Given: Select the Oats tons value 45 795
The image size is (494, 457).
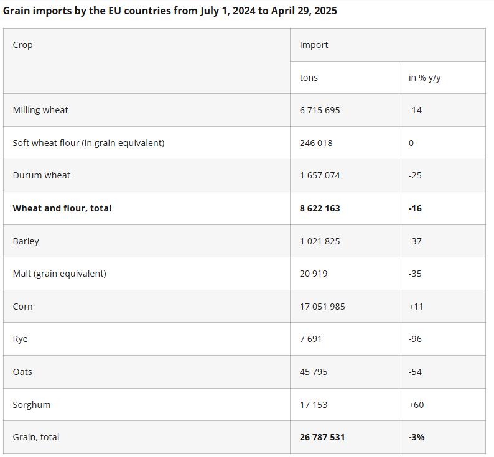Looking at the screenshot, I should coord(314,372).
